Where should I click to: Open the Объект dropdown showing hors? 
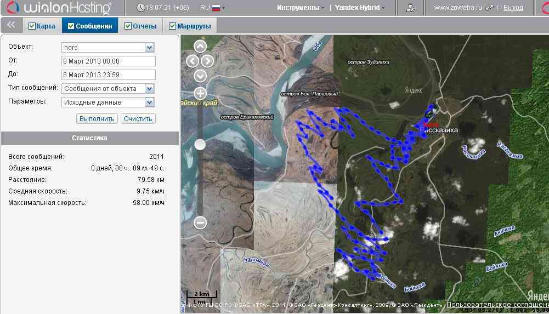(149, 48)
